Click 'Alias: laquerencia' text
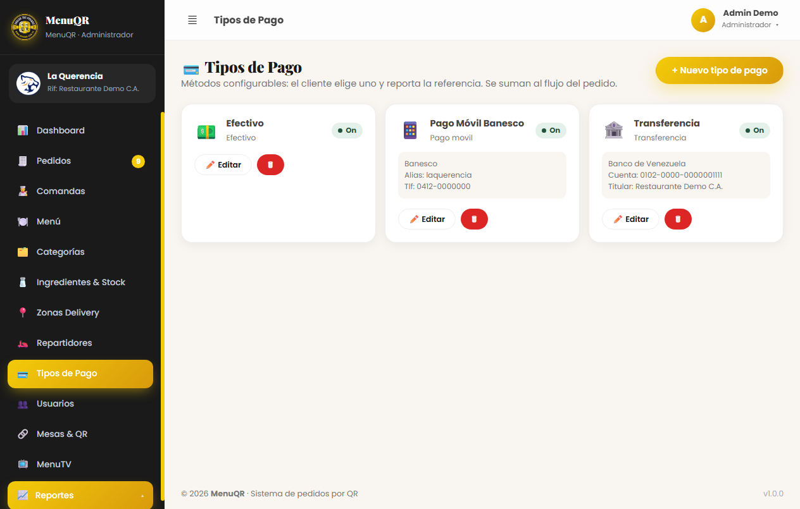The height and width of the screenshot is (509, 800). 438,175
